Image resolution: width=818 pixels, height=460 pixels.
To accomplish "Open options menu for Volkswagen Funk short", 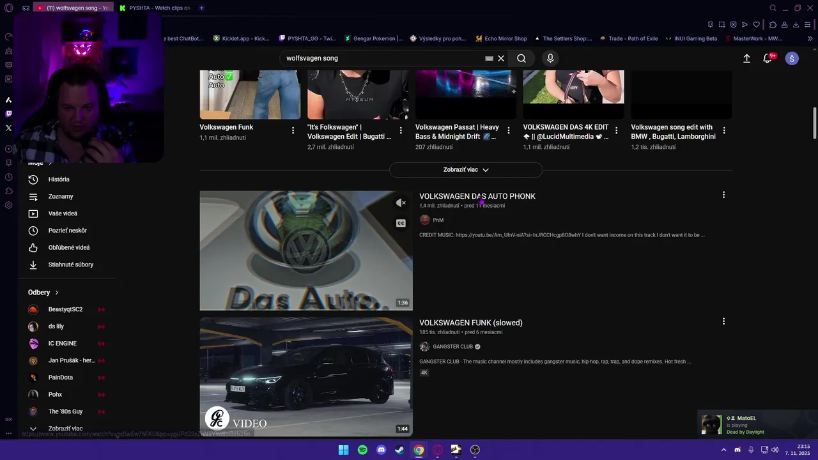I will (293, 130).
